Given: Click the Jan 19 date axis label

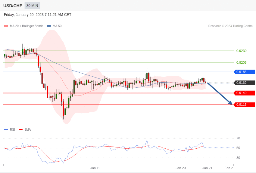Looking at the screenshot, I should click(x=95, y=168).
